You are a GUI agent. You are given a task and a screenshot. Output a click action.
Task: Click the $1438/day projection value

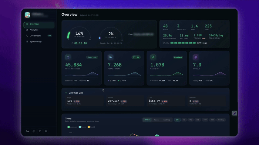[216, 35]
